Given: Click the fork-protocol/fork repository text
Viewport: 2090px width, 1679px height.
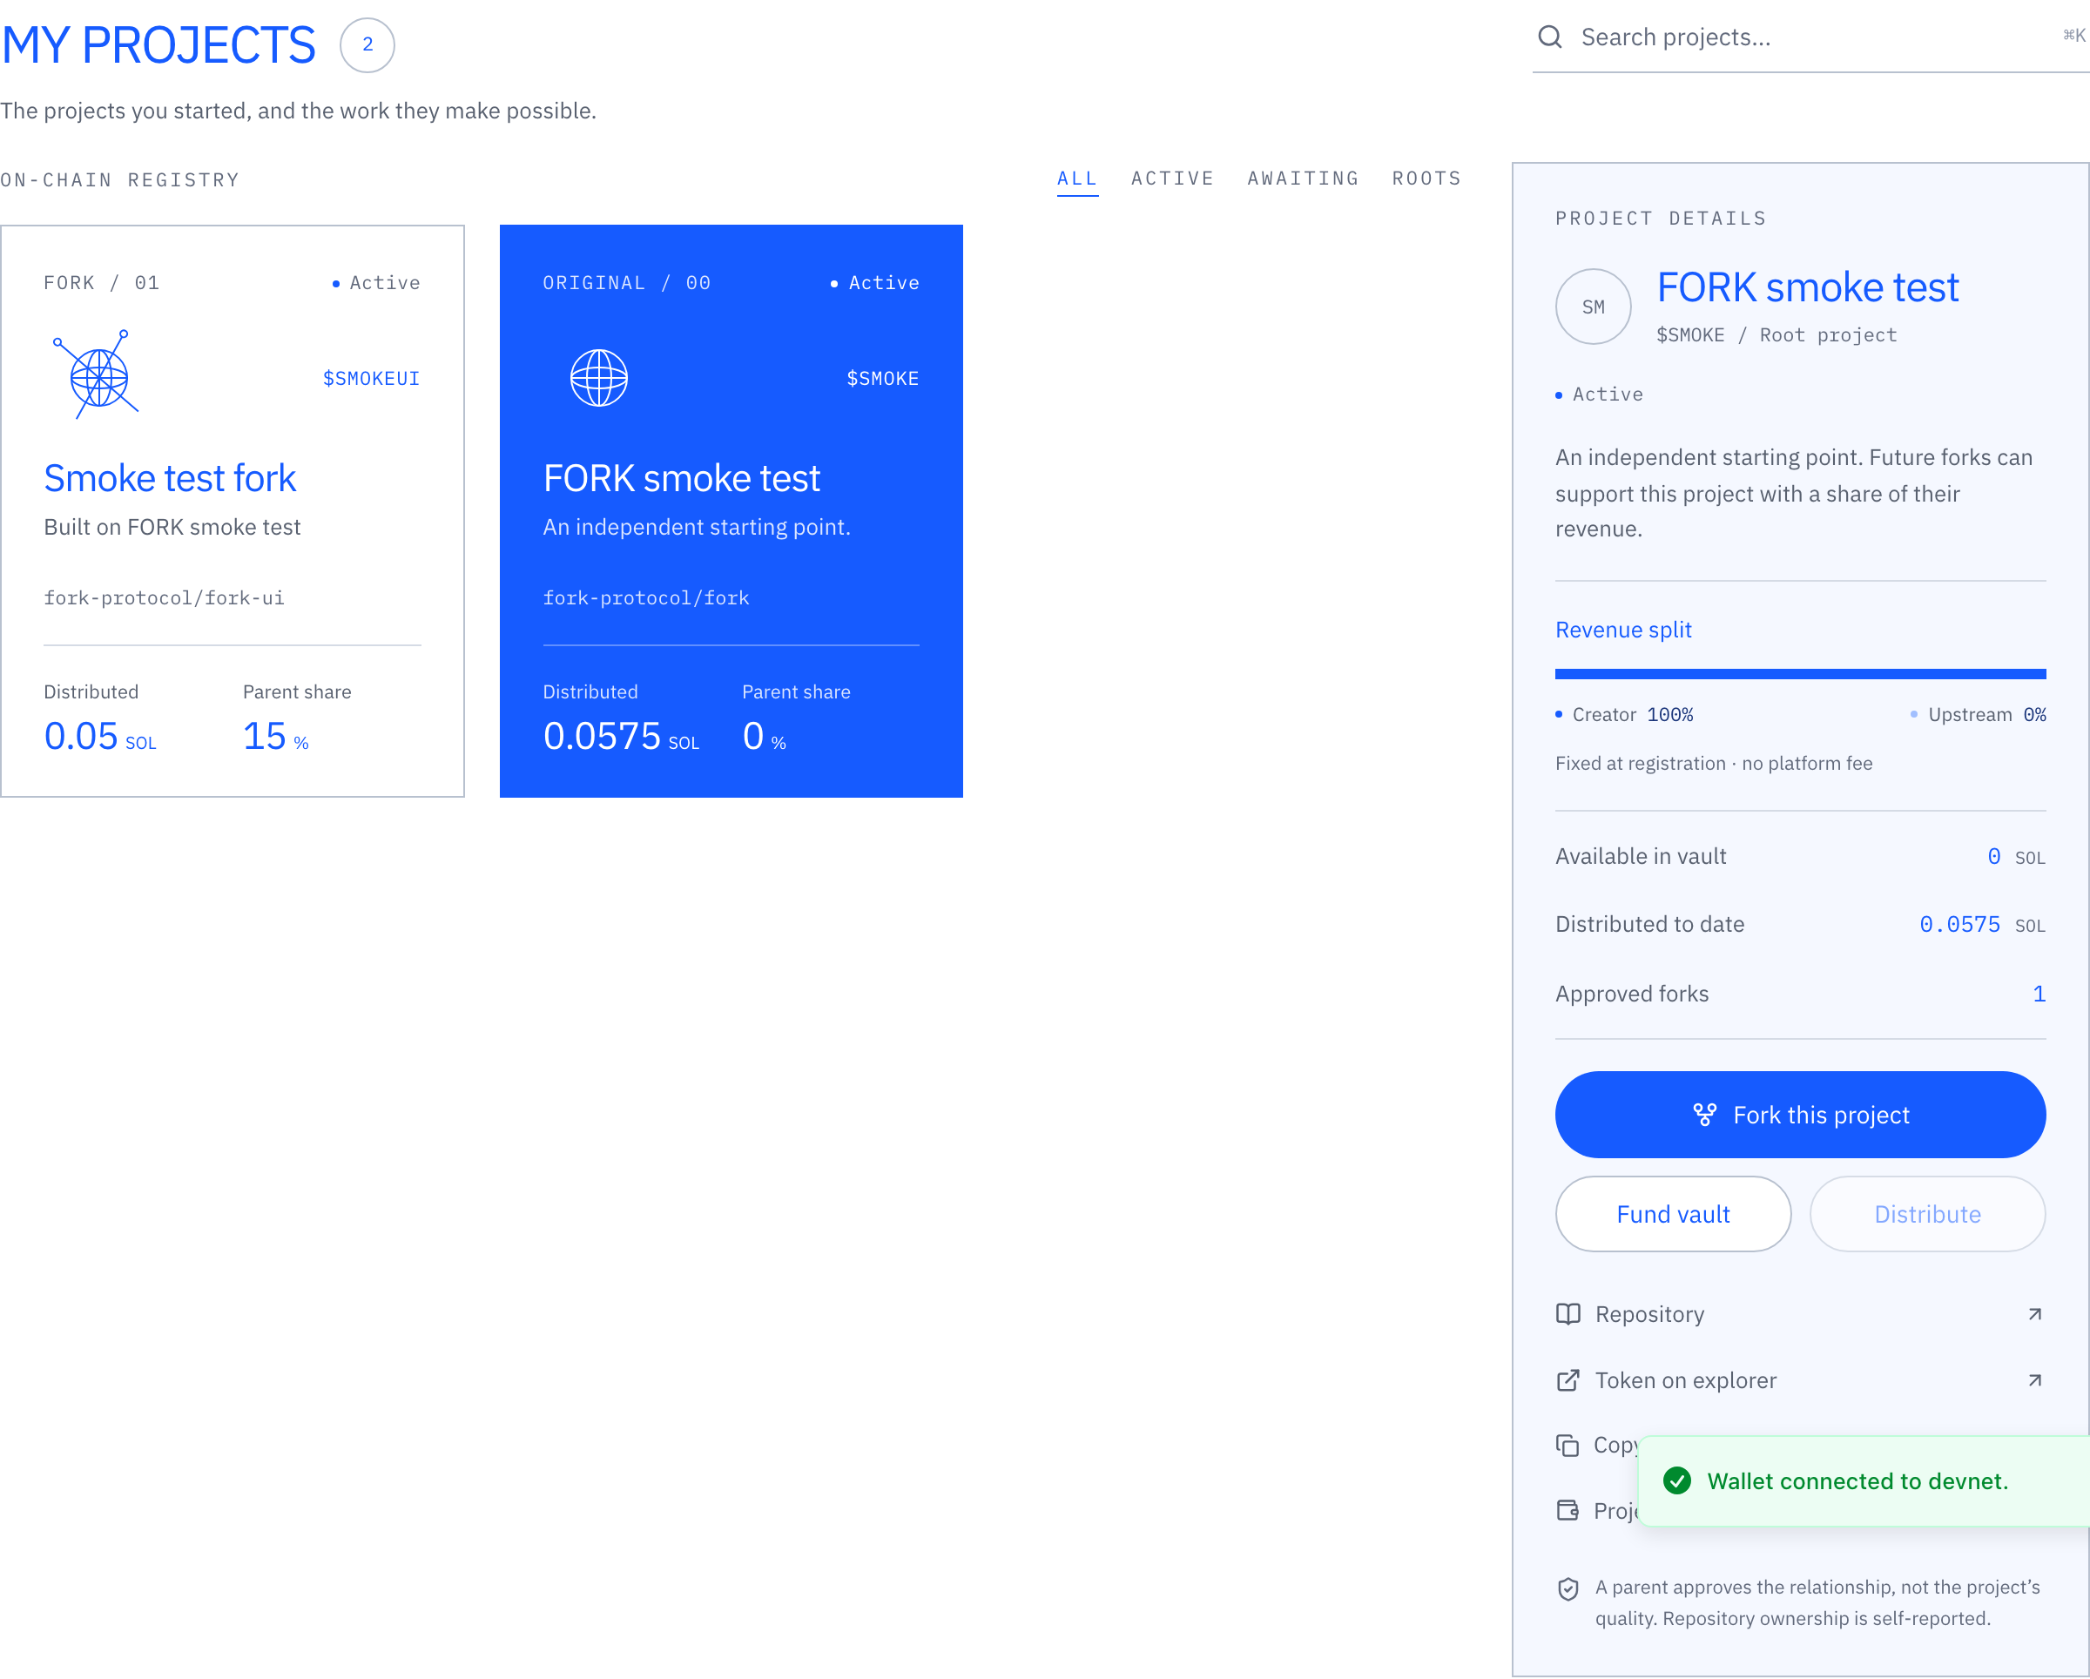Looking at the screenshot, I should point(645,598).
